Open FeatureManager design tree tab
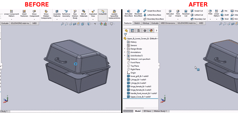 tap(126, 31)
